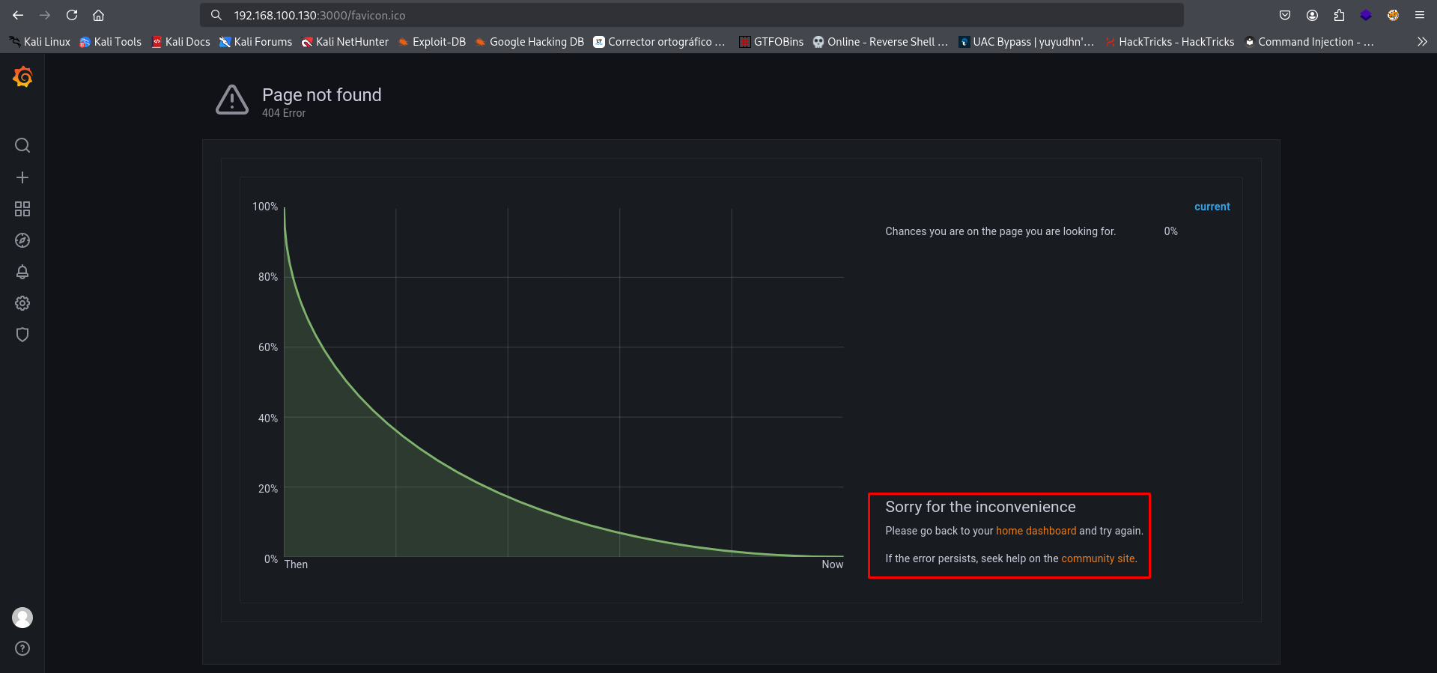Screen dimensions: 1437x673
Task: Show more bookmarks with the chevron
Action: click(1422, 42)
